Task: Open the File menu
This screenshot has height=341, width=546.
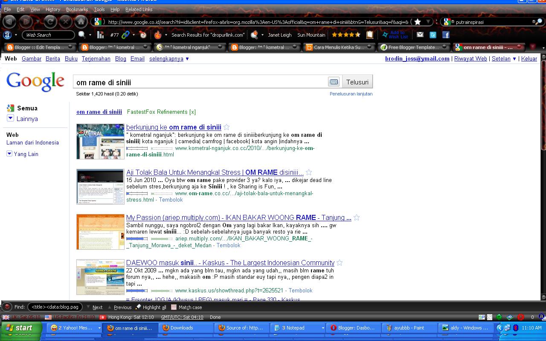Action: point(7,9)
